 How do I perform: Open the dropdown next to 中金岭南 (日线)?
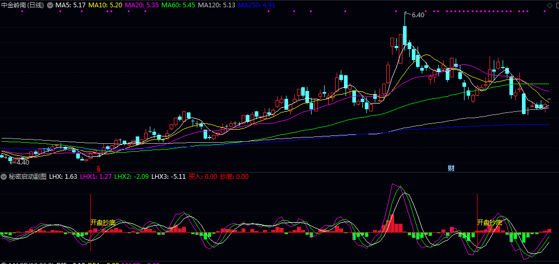pos(50,5)
